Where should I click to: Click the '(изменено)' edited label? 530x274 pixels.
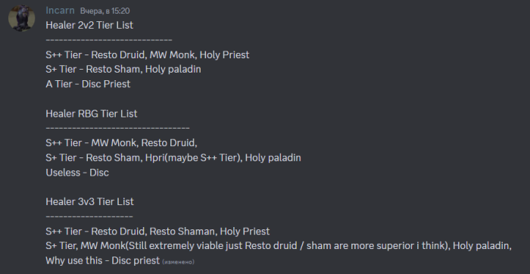[x=178, y=262]
